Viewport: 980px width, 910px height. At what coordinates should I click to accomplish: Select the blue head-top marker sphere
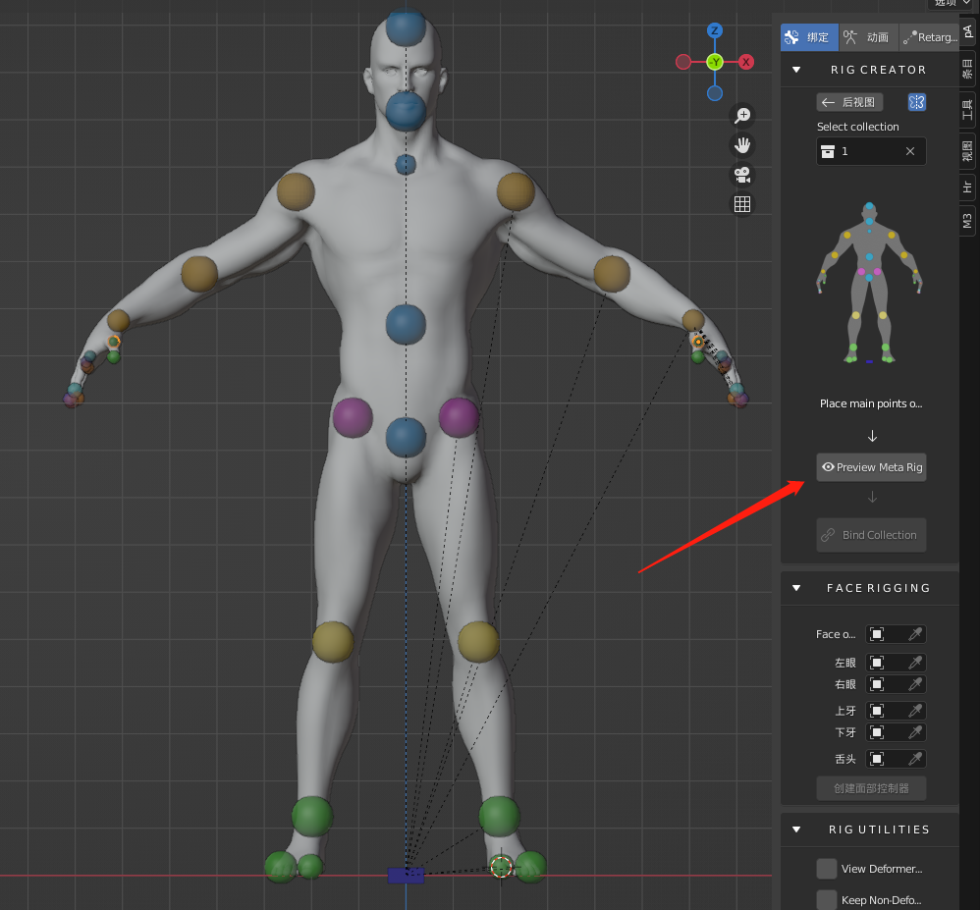point(406,27)
